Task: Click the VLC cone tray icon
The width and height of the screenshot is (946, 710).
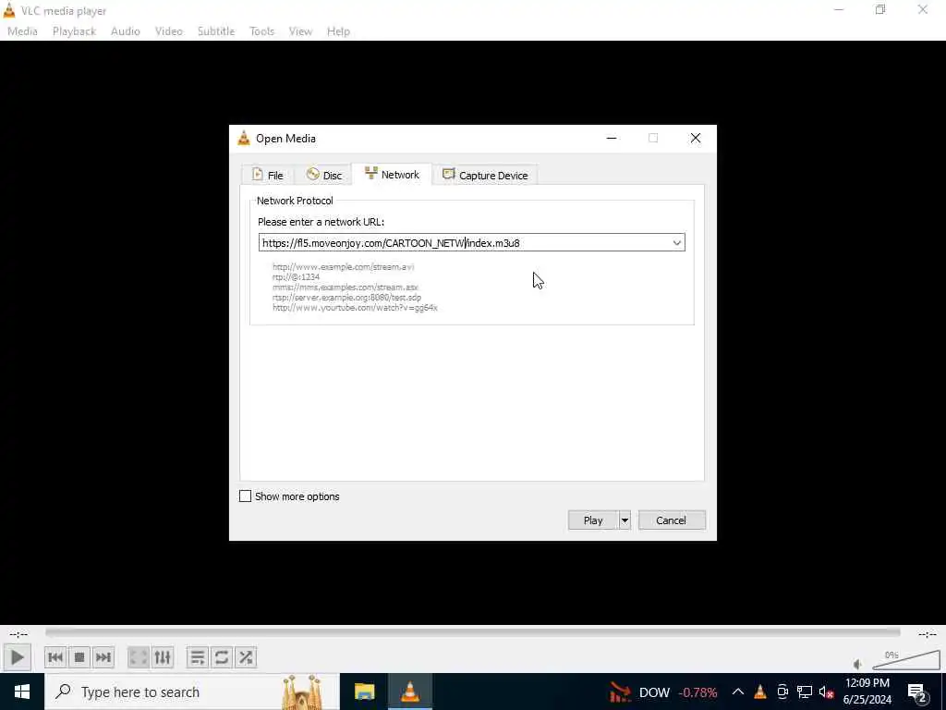Action: 760,692
